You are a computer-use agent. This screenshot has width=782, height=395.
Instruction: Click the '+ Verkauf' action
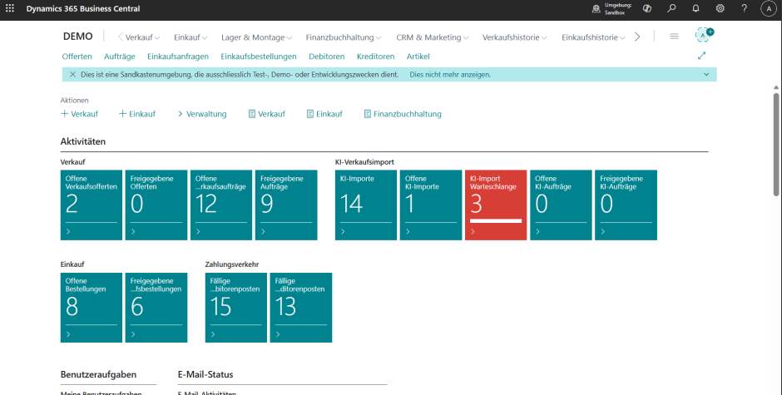click(80, 114)
